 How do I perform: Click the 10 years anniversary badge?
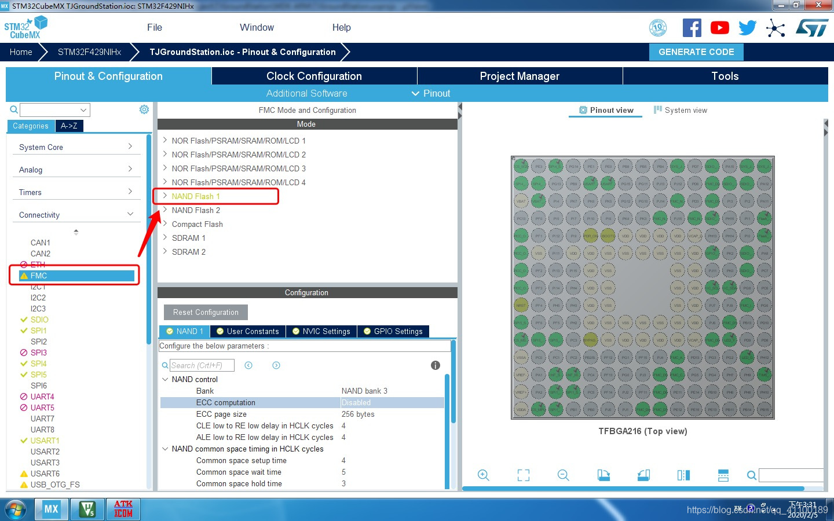[658, 28]
